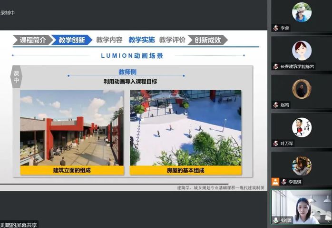Click 李睿's muted microphone icon

[276, 28]
